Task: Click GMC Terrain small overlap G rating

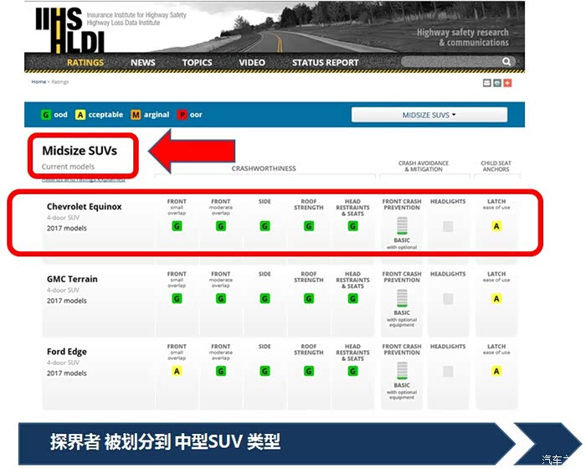Action: 177,298
